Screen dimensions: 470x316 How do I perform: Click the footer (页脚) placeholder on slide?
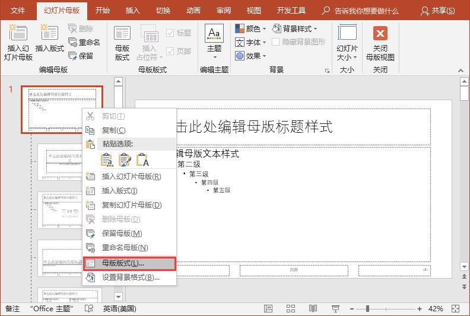294,270
